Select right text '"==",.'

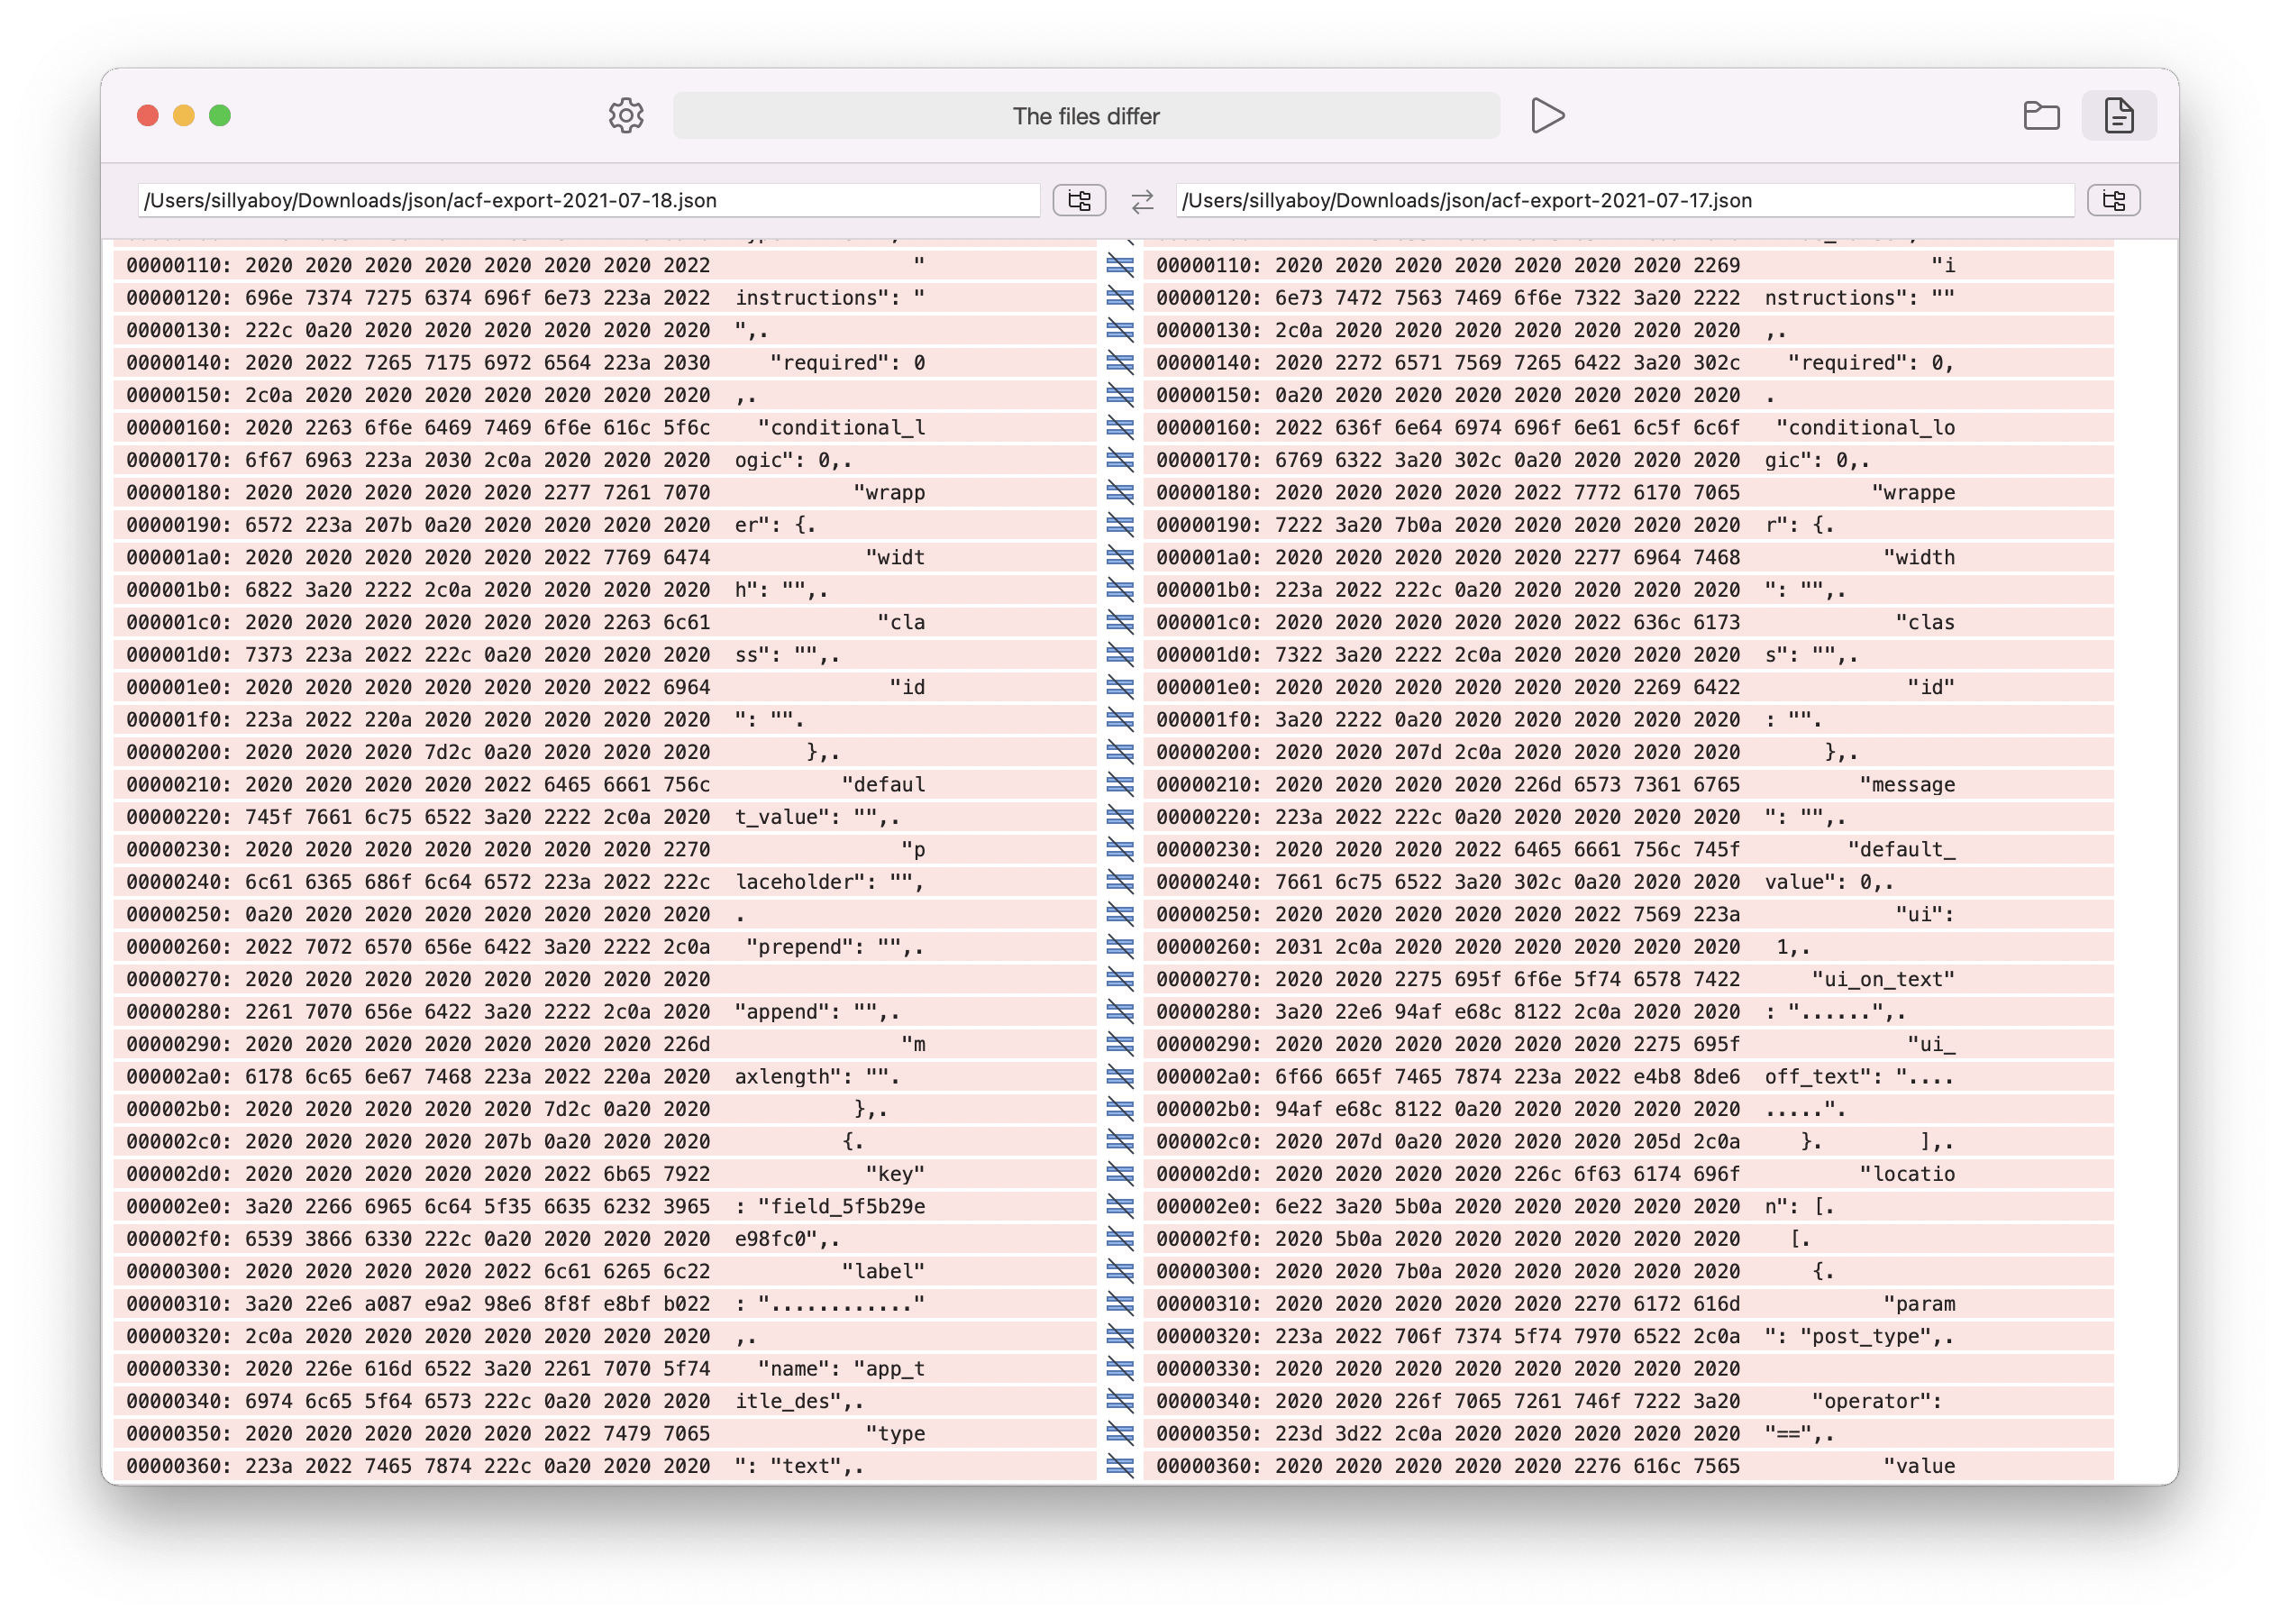pos(1800,1433)
